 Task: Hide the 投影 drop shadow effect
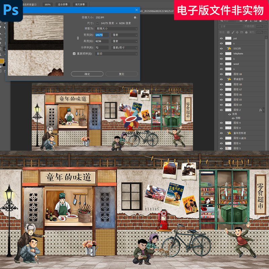(x=233, y=118)
